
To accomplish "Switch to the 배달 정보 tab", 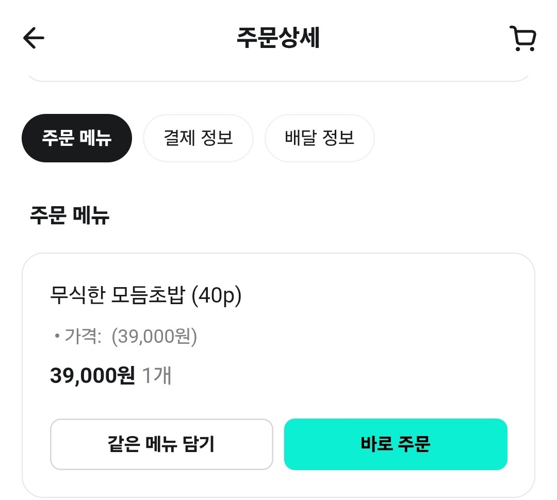I will click(x=320, y=138).
